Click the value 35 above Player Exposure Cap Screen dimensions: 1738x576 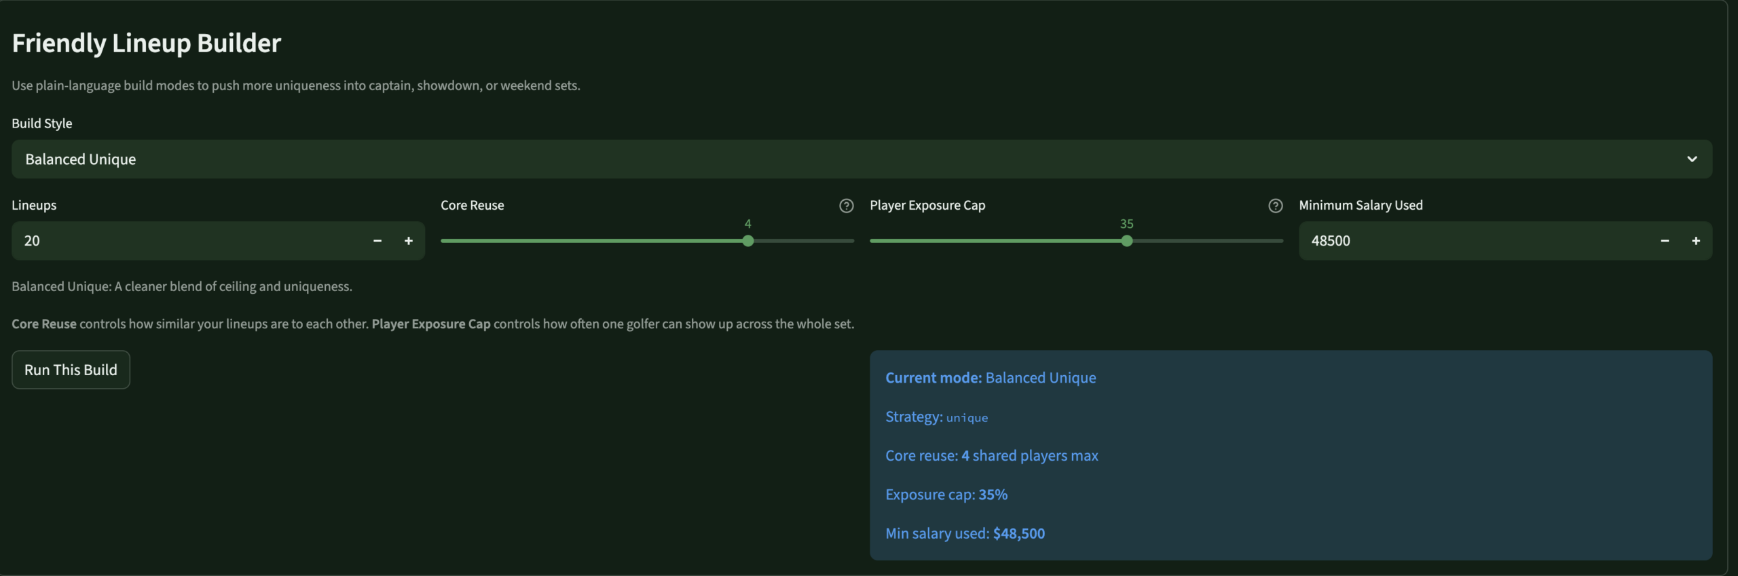(1127, 223)
